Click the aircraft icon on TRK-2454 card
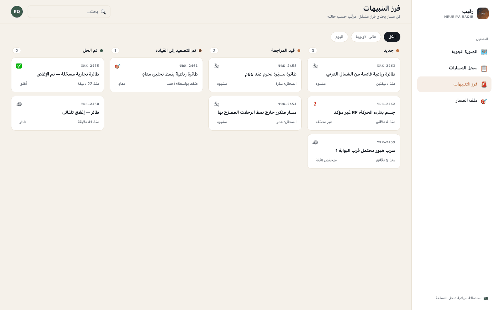The image size is (497, 310). pyautogui.click(x=216, y=104)
